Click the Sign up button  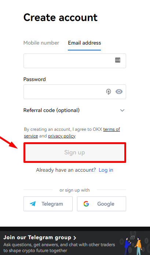click(75, 153)
